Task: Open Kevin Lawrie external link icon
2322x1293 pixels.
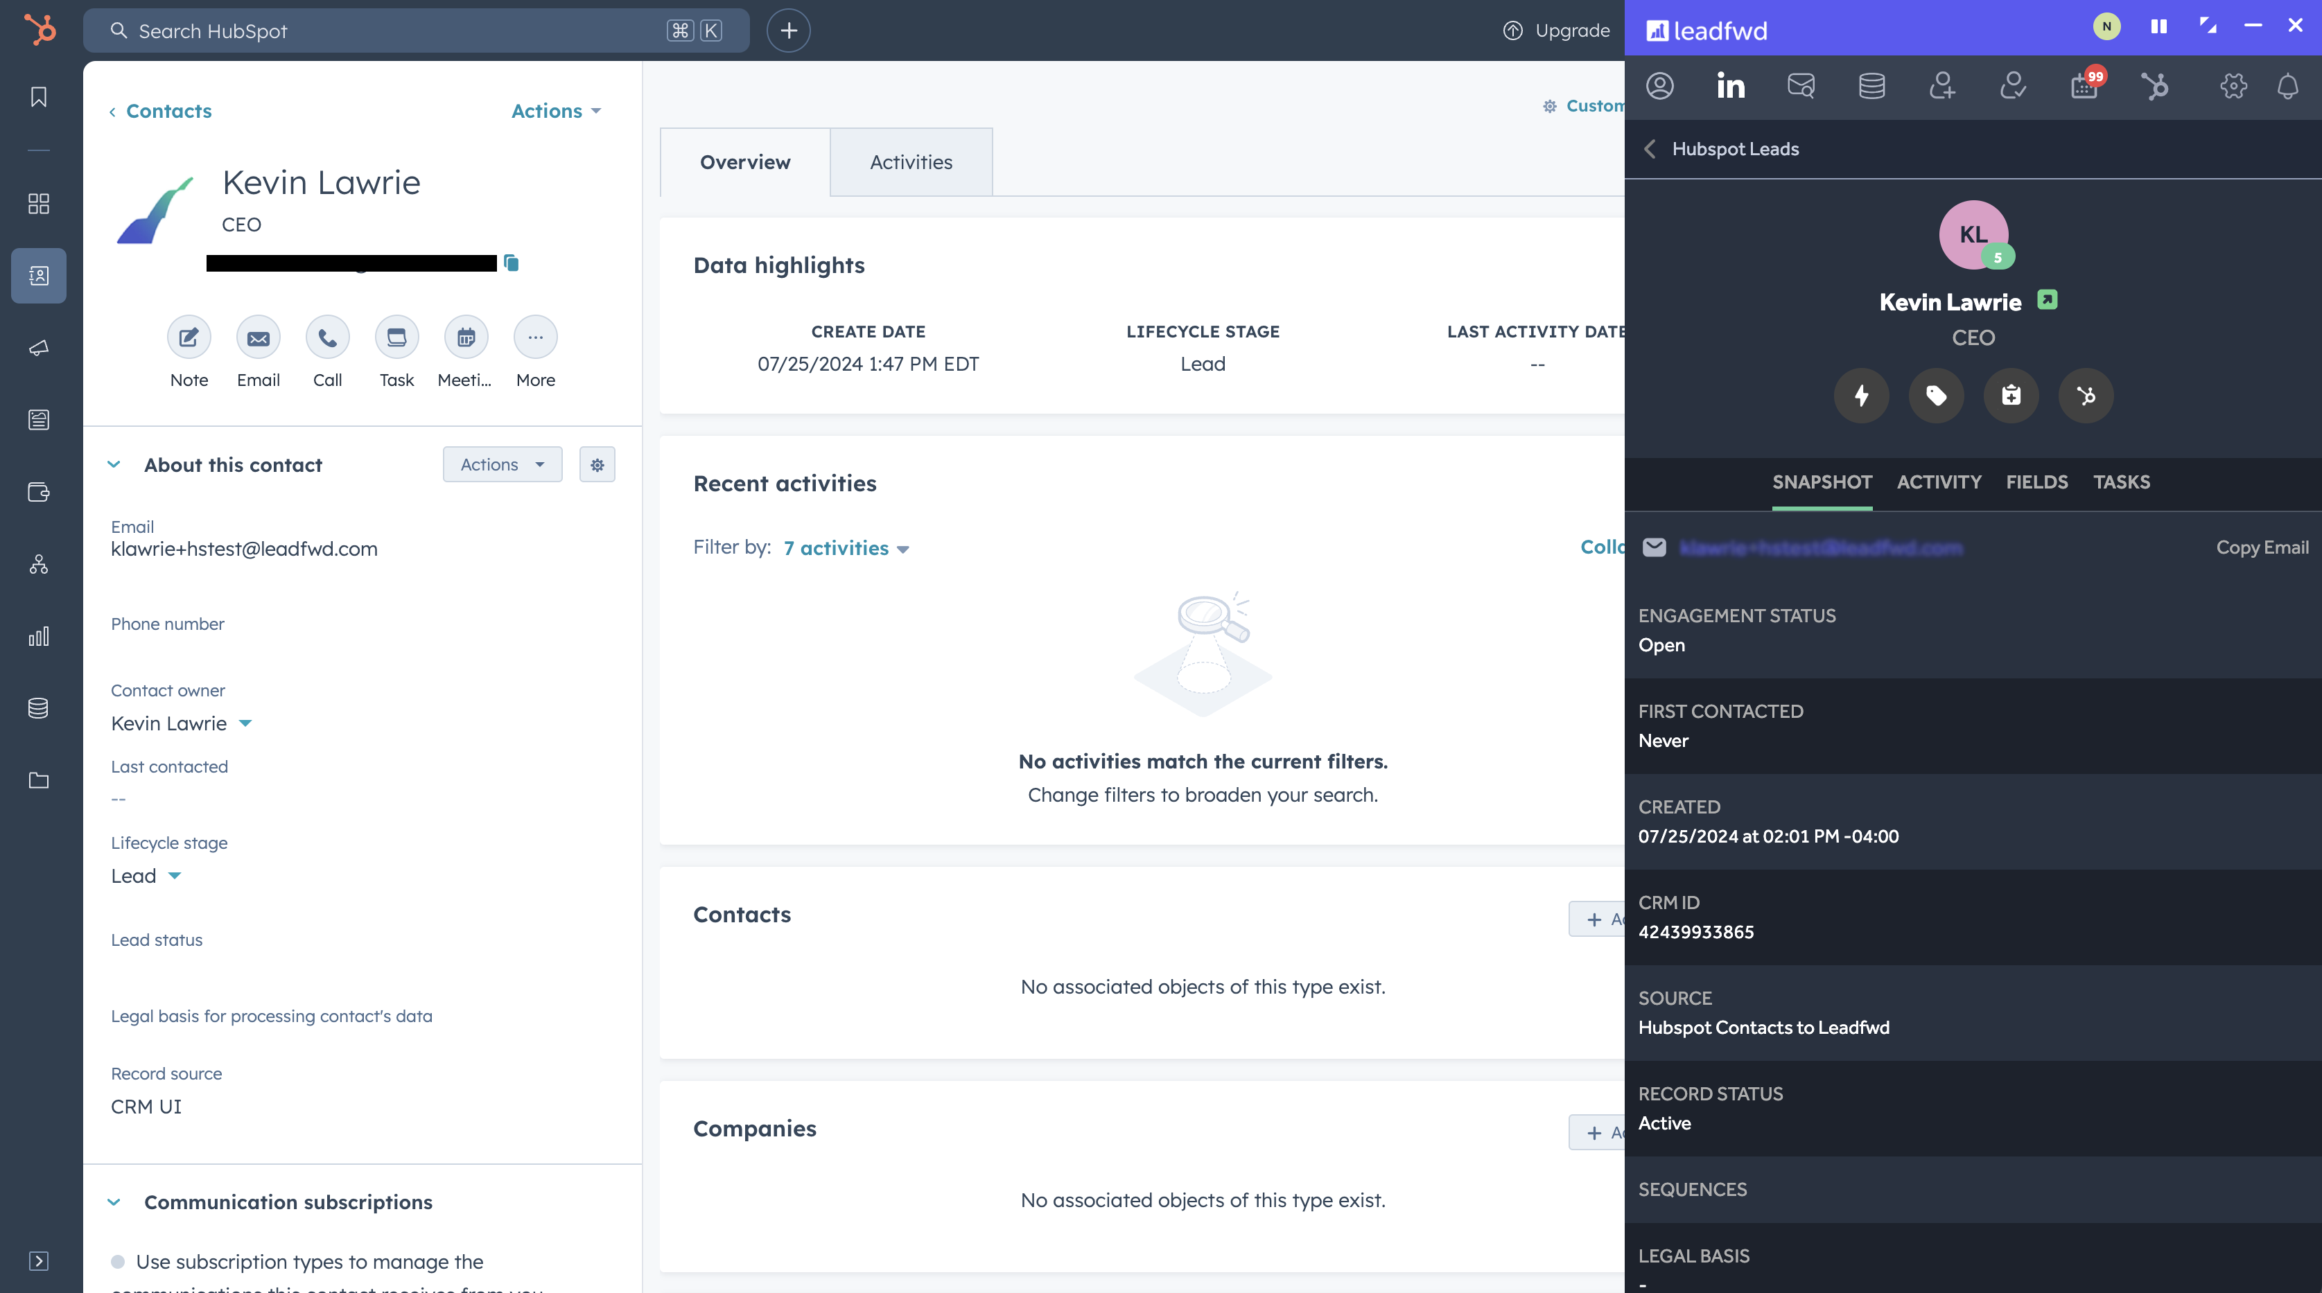Action: click(2048, 300)
